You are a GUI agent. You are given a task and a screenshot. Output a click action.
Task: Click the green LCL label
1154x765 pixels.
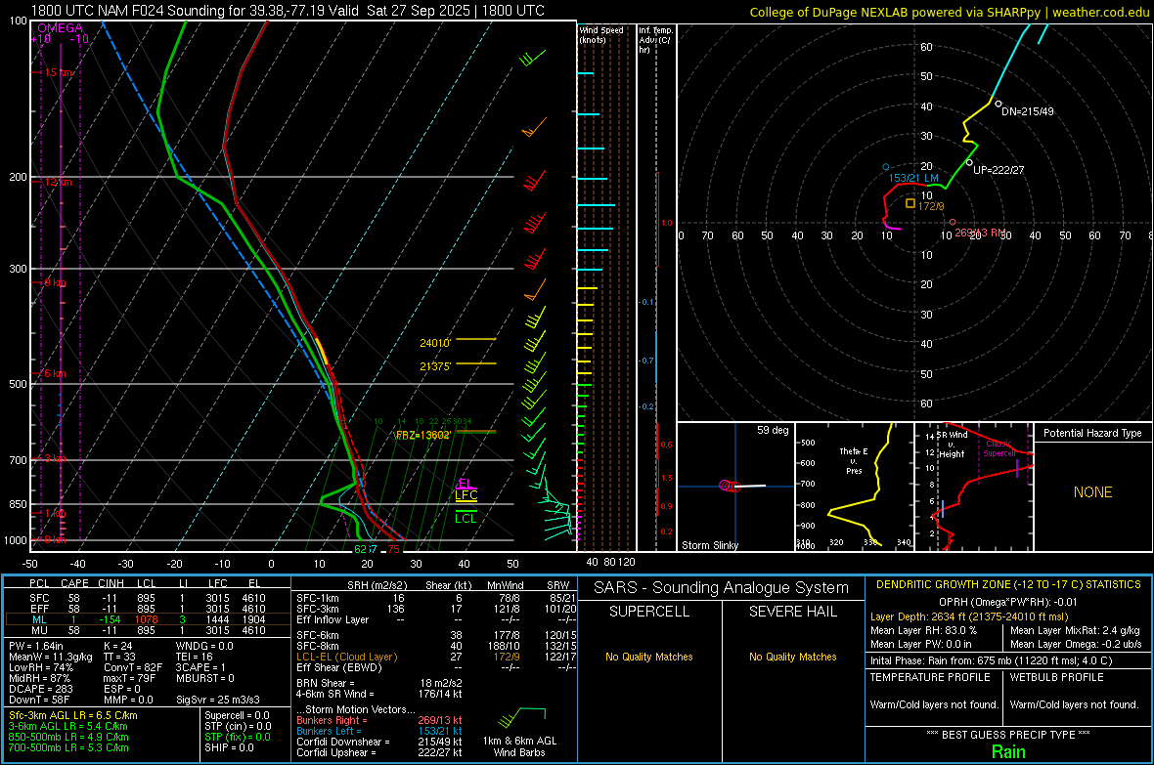click(x=466, y=519)
